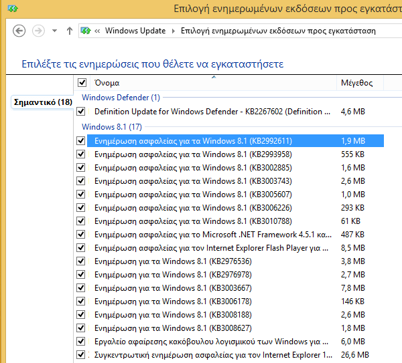Uncheck the KB3006226 security update
The image size is (402, 363).
(x=81, y=207)
